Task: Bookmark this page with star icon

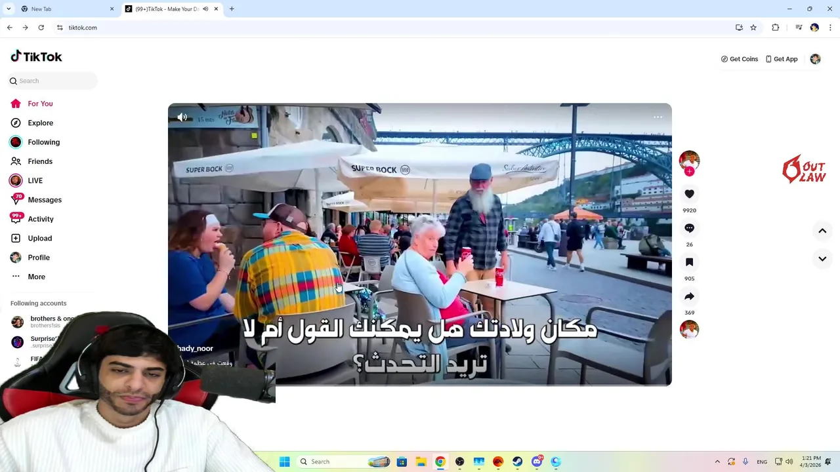Action: pos(753,28)
